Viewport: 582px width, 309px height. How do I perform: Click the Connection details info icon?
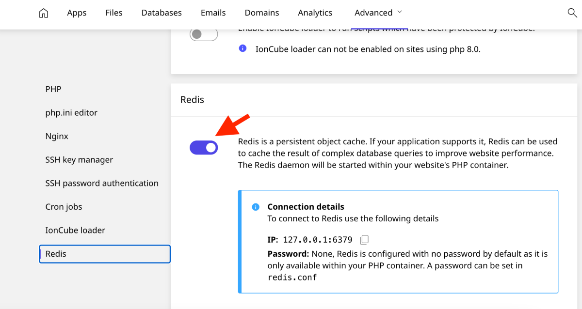pyautogui.click(x=255, y=207)
